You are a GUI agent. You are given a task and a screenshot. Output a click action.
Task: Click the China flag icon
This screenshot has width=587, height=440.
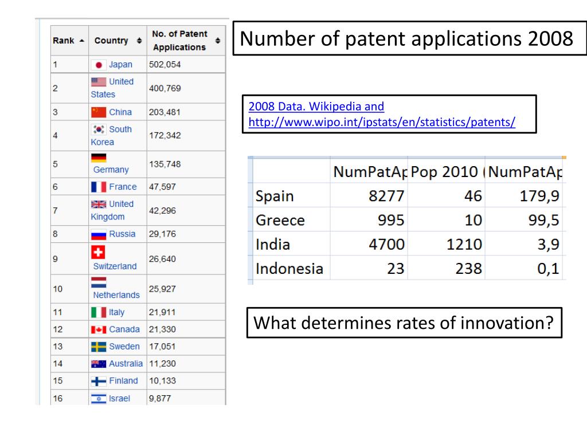point(99,112)
